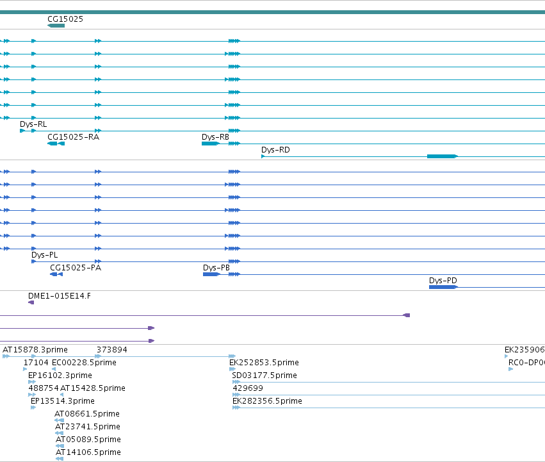Click the teal CG15025 gene arrow glyph
This screenshot has height=462, width=545.
pyautogui.click(x=56, y=26)
